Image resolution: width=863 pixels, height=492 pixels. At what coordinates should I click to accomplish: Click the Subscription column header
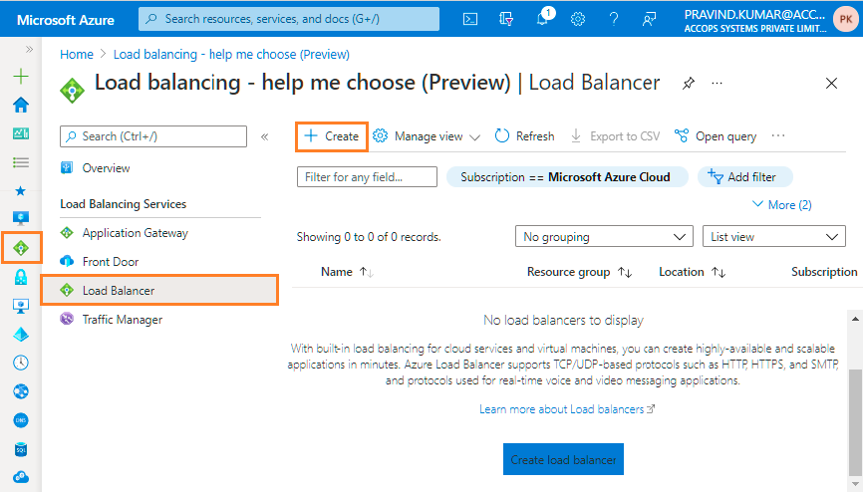(x=824, y=272)
